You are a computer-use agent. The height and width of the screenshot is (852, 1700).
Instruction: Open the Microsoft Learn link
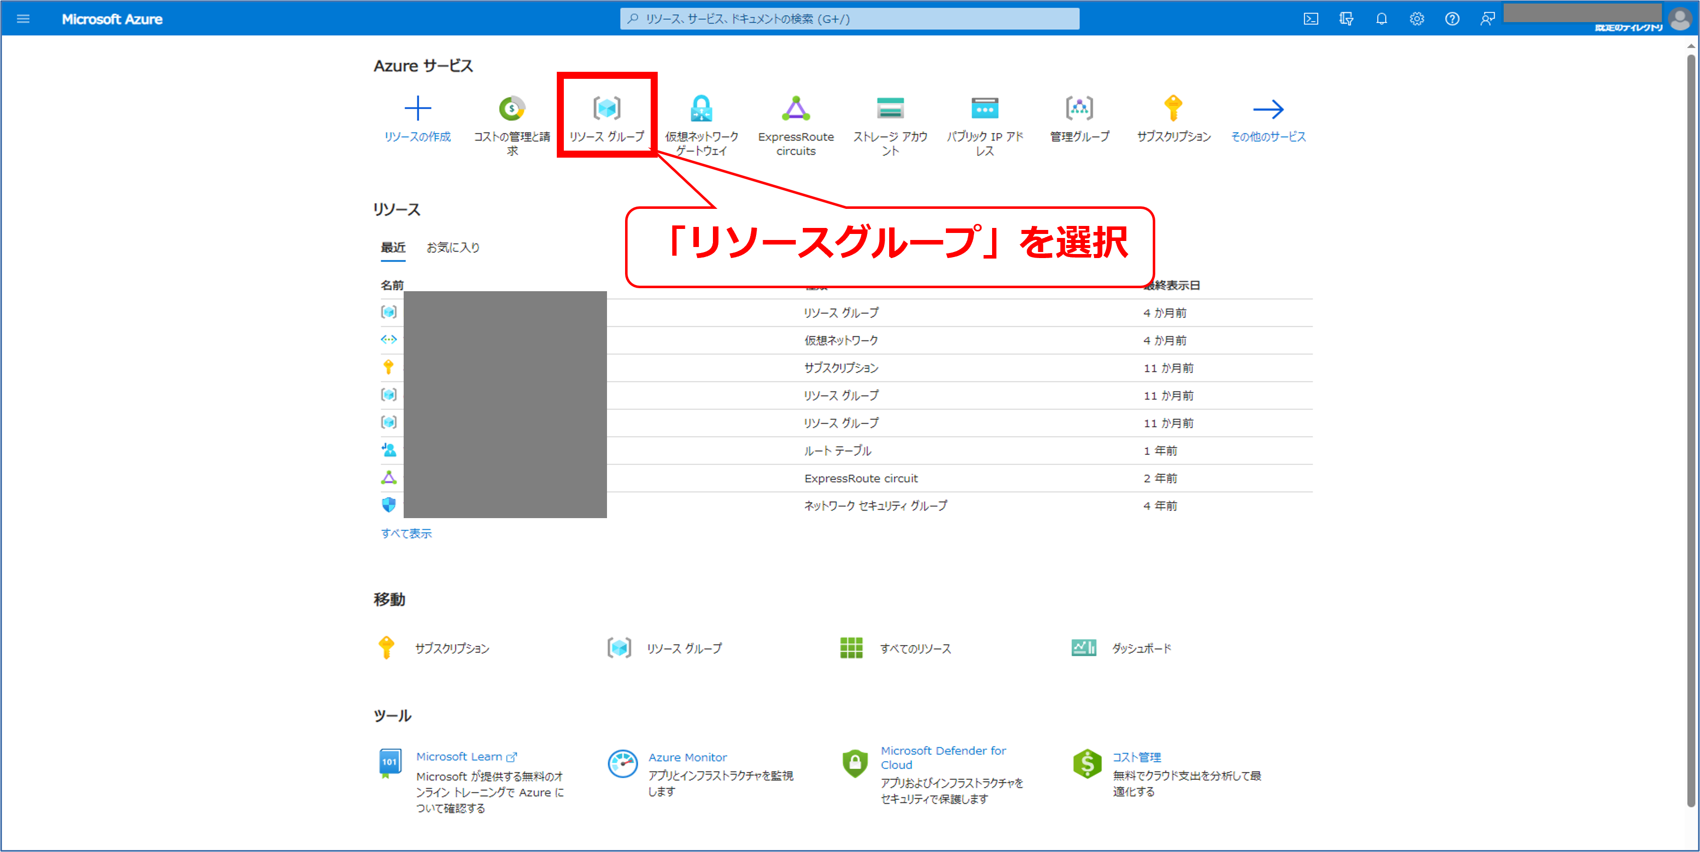(459, 756)
